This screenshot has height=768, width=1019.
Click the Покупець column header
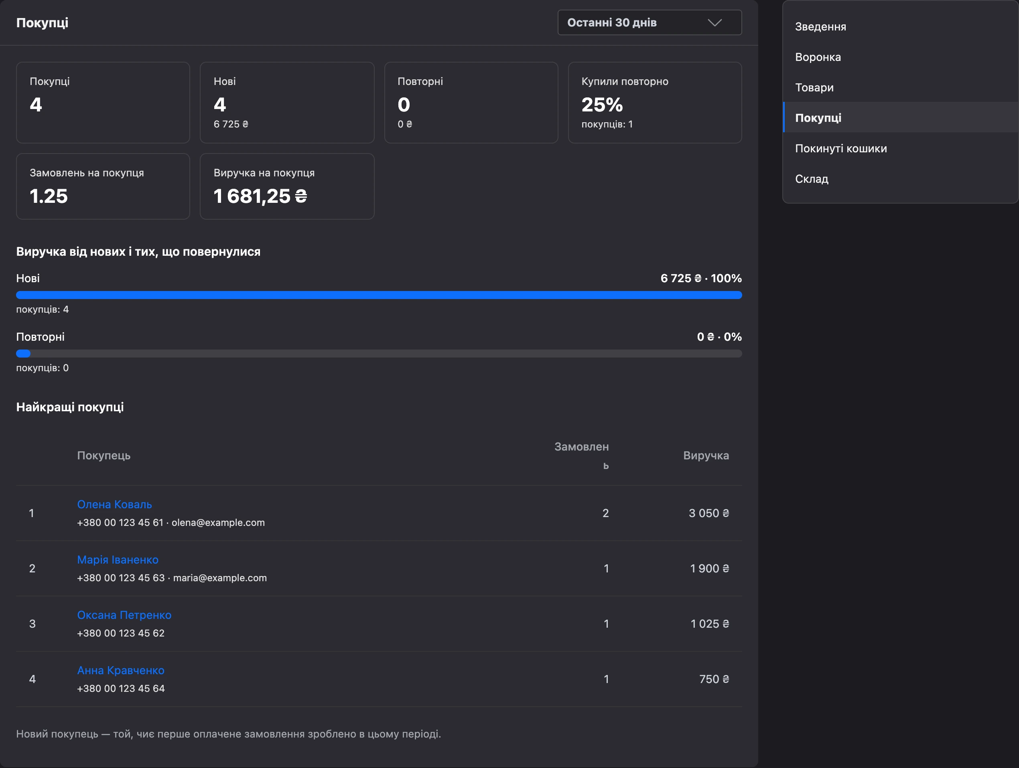tap(104, 456)
